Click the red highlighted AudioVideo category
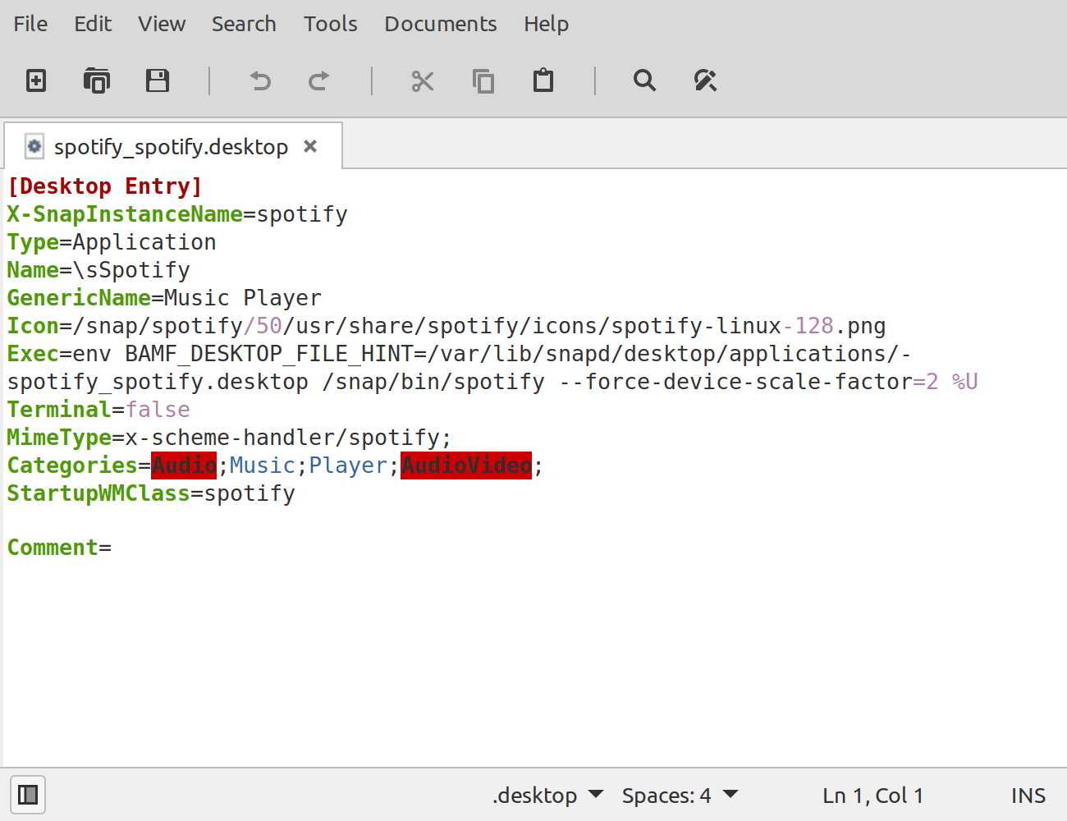 (466, 466)
